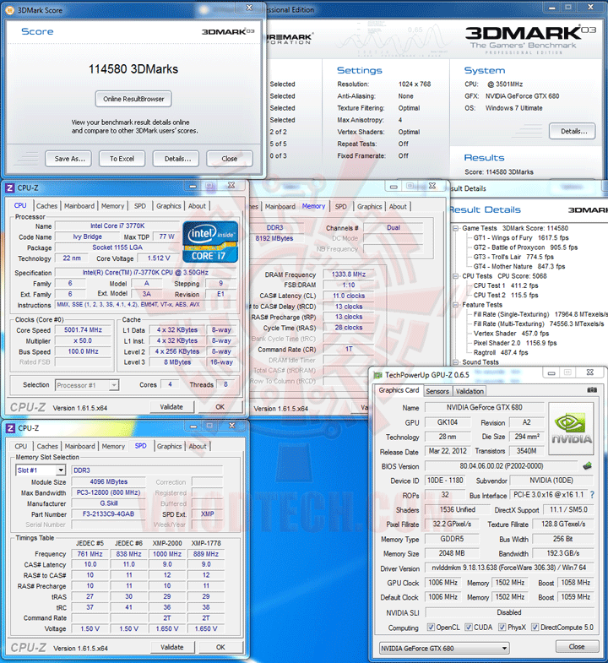Minimize the top CPU-Z CPU window

pos(193,186)
